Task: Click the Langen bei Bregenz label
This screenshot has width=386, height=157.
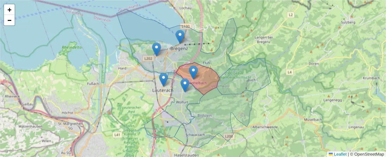Action: tap(264, 39)
